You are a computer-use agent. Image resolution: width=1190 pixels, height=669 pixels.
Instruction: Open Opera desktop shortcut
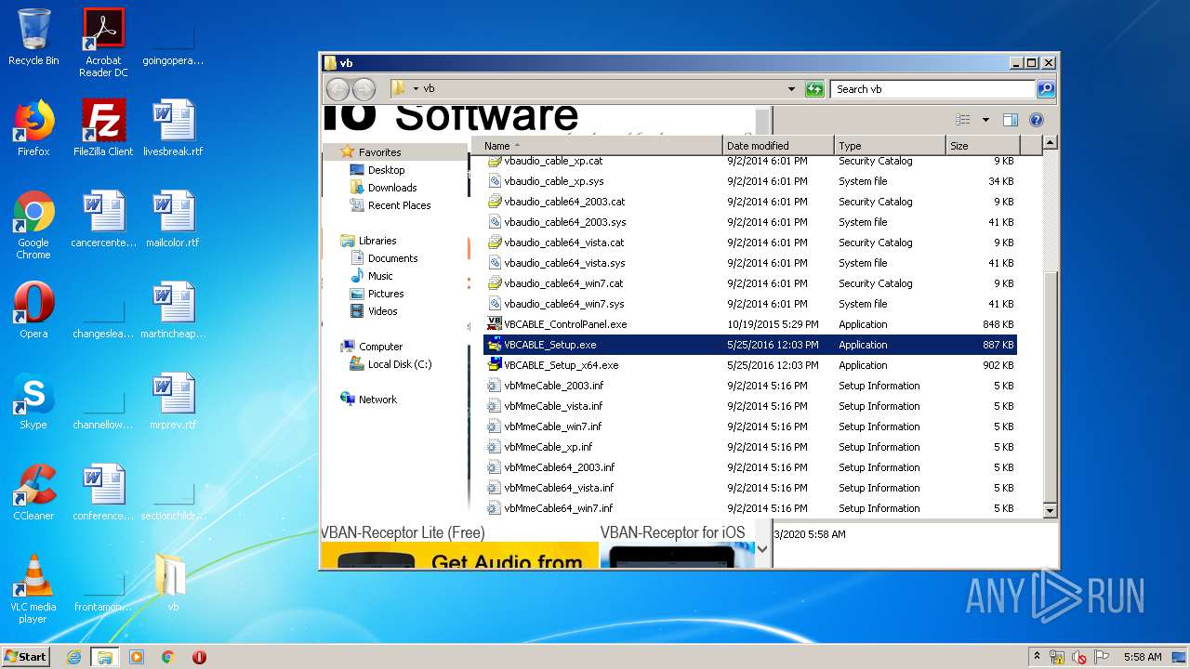[x=33, y=310]
